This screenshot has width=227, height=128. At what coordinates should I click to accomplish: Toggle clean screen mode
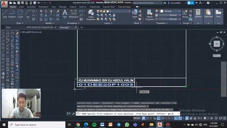(x=221, y=118)
